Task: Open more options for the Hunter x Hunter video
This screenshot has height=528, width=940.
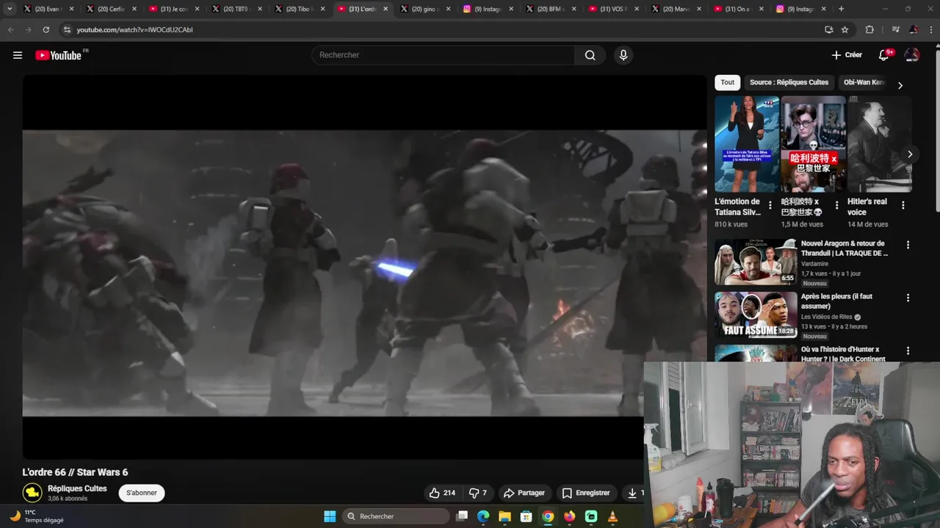Action: pos(908,351)
